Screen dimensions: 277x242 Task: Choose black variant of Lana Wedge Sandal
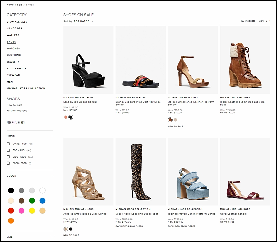point(71,117)
